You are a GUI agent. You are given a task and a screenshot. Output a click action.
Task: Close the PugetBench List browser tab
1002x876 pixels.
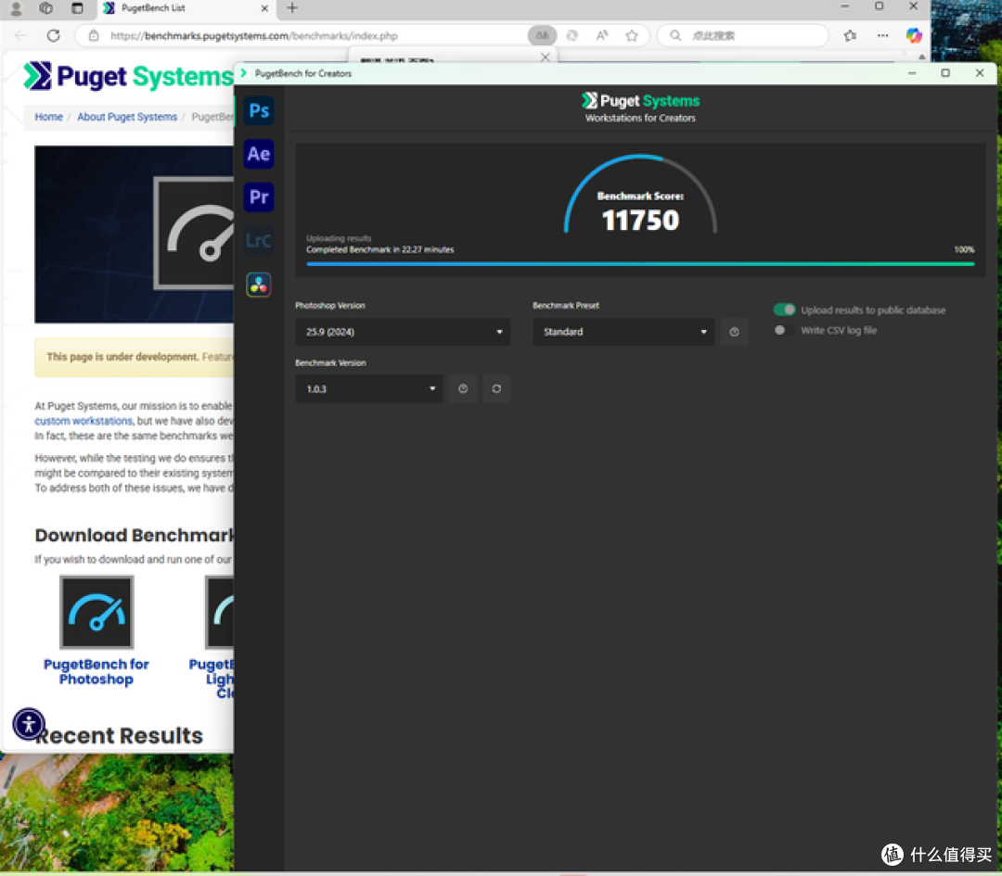point(264,8)
